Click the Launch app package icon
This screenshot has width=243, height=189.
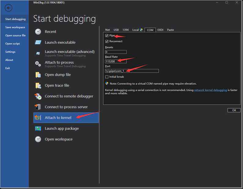pyautogui.click(x=38, y=128)
